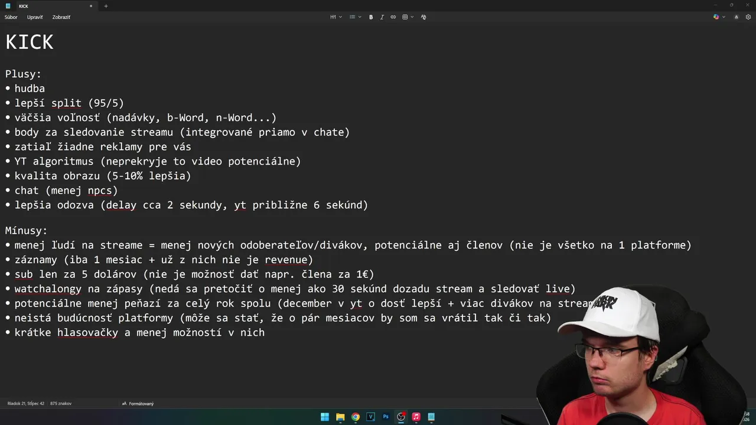Click the 'záznamy (iba 1 mesiac' line
Screen dimensions: 756x425
[x=164, y=260]
